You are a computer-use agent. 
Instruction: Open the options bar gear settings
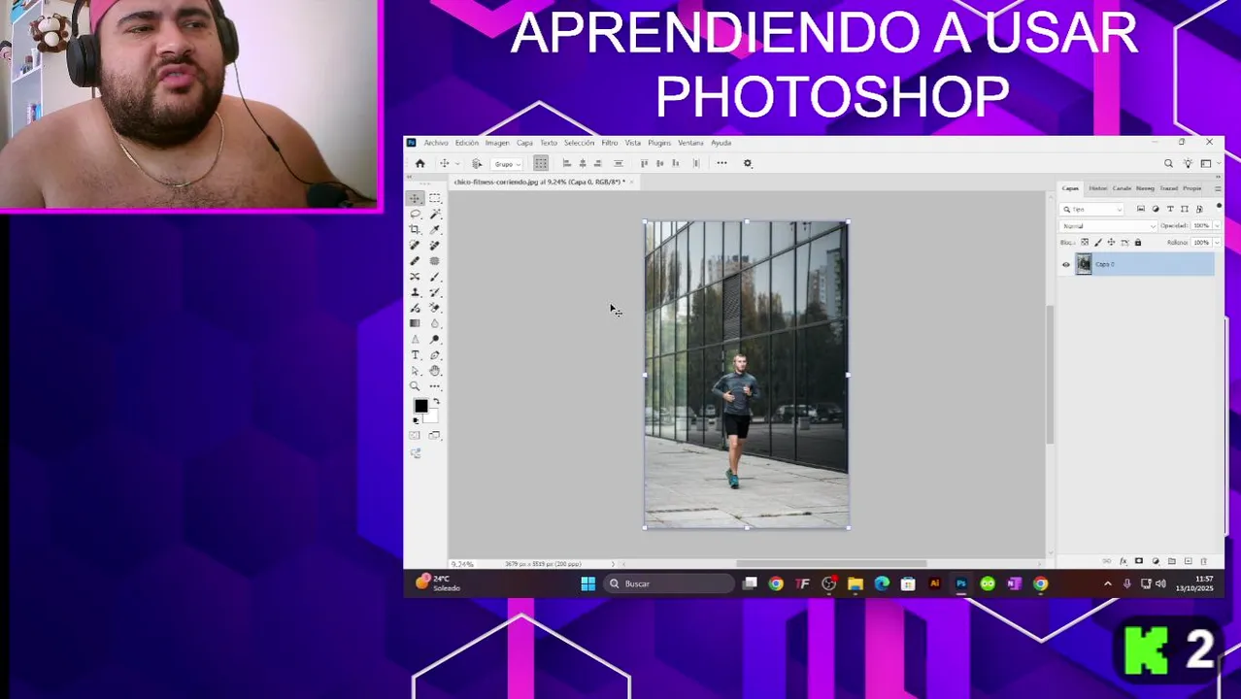(748, 163)
